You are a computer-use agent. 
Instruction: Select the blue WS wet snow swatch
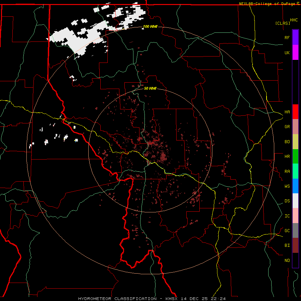[x=295, y=186]
